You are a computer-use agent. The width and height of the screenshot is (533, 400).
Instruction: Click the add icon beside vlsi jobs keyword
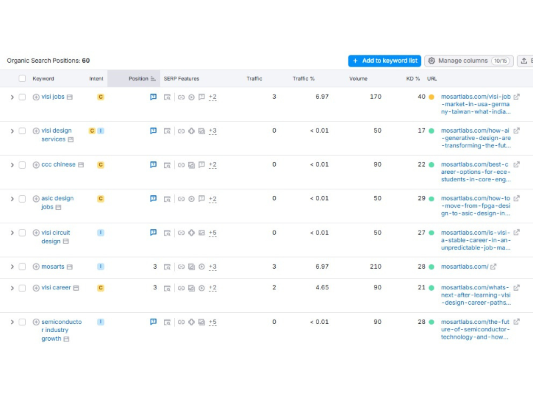36,97
